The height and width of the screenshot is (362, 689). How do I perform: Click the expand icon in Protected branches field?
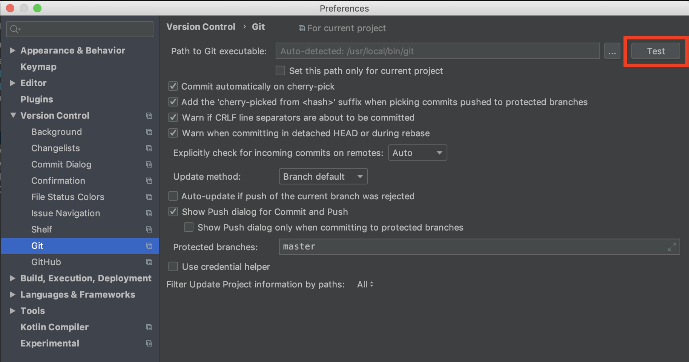click(x=672, y=247)
